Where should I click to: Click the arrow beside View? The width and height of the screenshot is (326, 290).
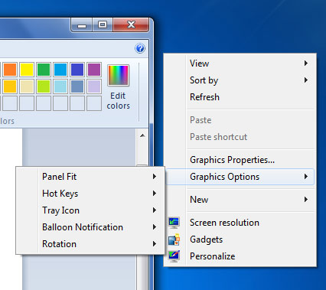306,64
